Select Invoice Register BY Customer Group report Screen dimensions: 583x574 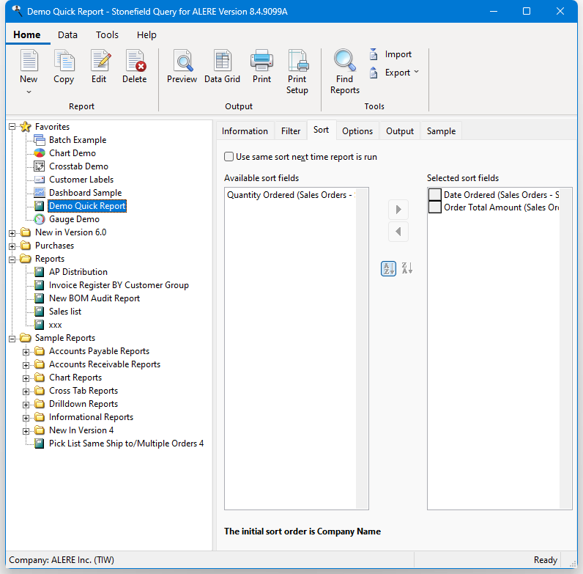[x=119, y=284]
